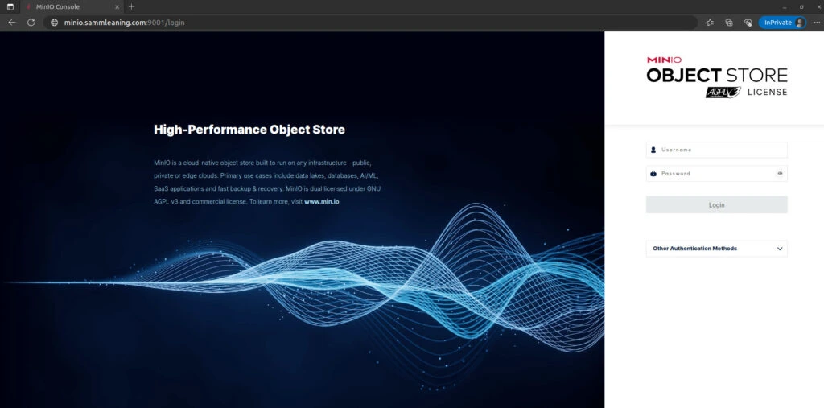824x408 pixels.
Task: Click the lock icon in Password field
Action: click(x=653, y=174)
